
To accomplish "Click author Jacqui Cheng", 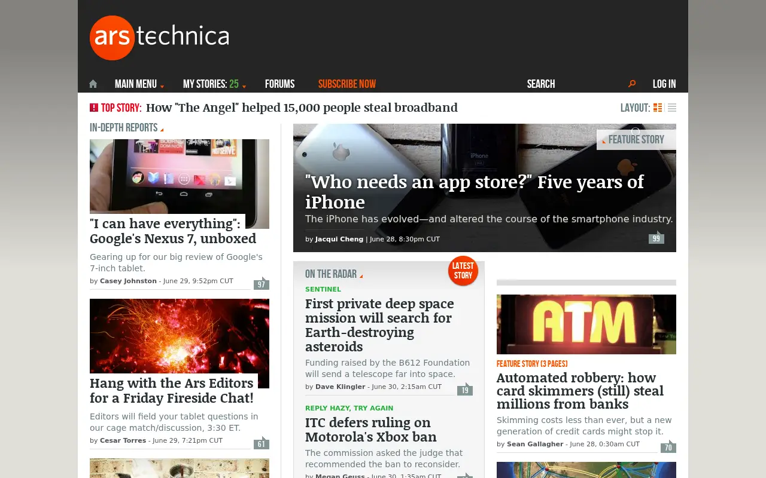I will [339, 239].
